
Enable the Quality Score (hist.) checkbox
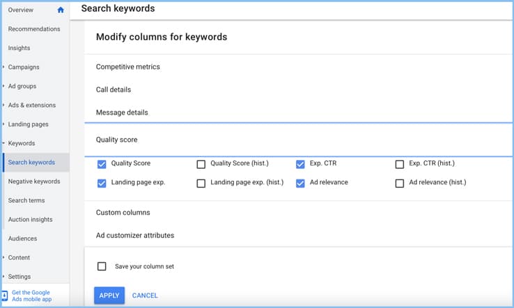201,165
